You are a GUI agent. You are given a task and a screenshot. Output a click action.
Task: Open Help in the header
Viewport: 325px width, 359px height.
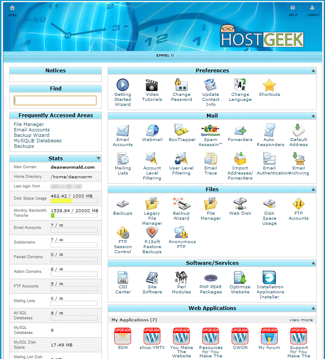point(293,11)
